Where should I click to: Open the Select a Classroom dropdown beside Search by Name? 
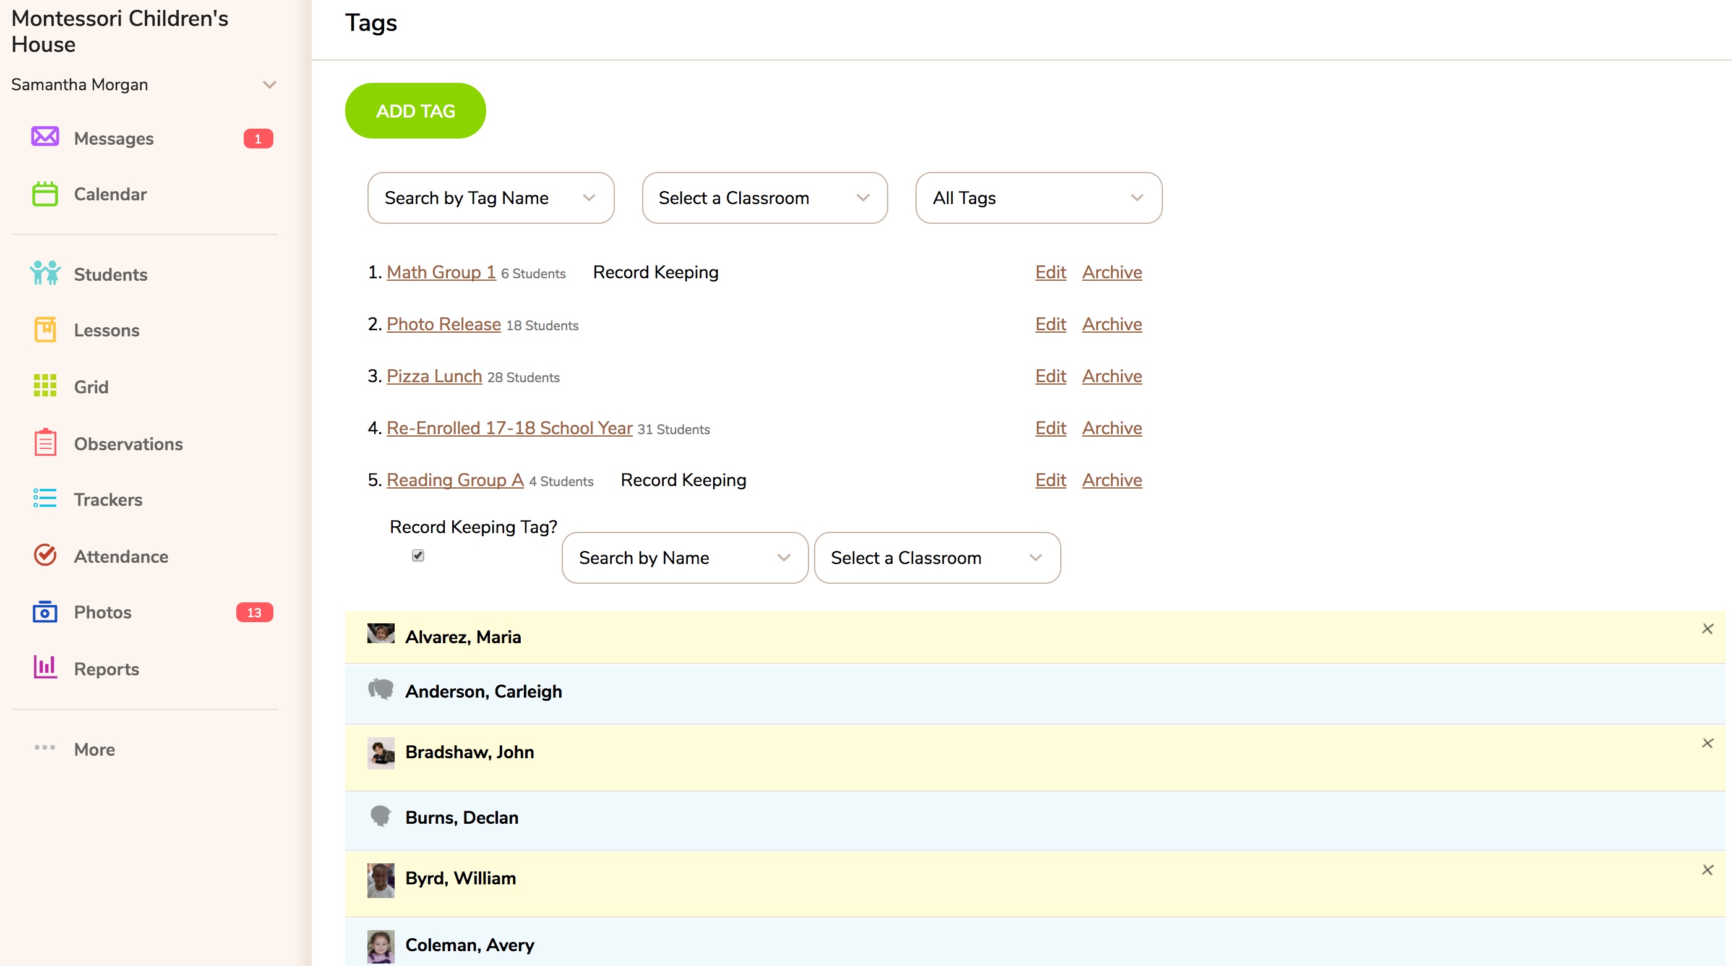937,558
